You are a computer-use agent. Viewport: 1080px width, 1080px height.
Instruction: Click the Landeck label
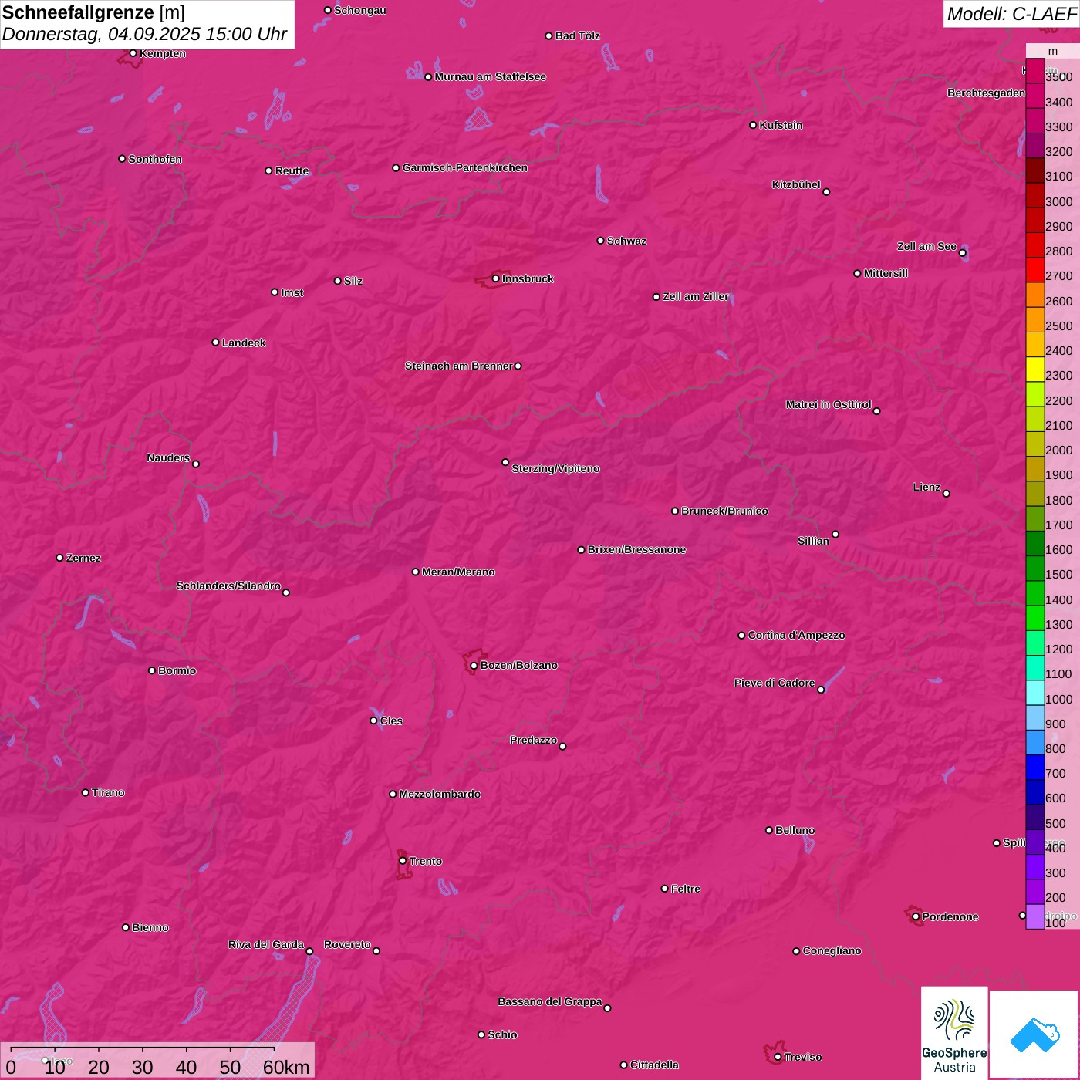244,343
